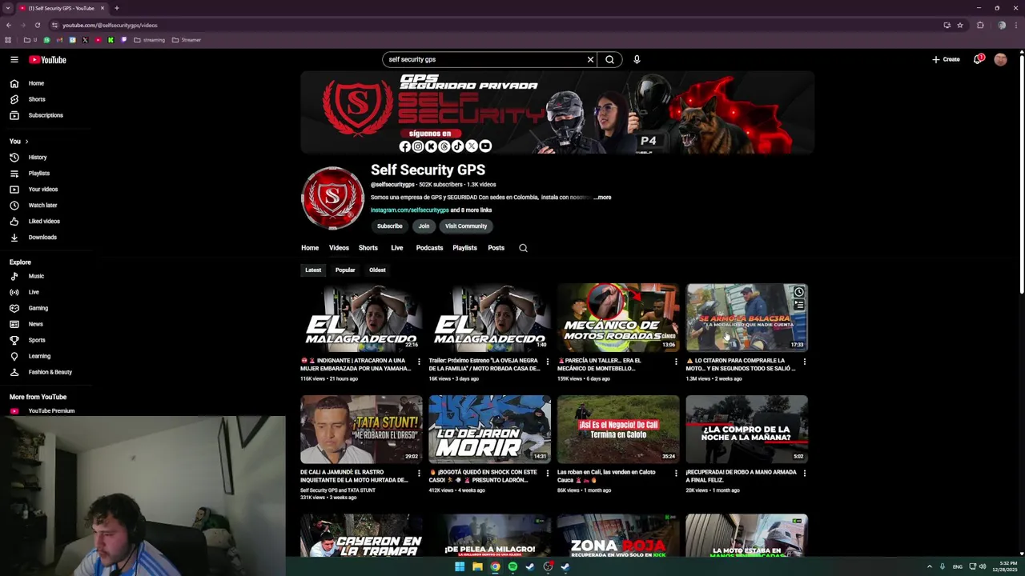Click the YouTube logo
The width and height of the screenshot is (1025, 576).
[x=48, y=59]
